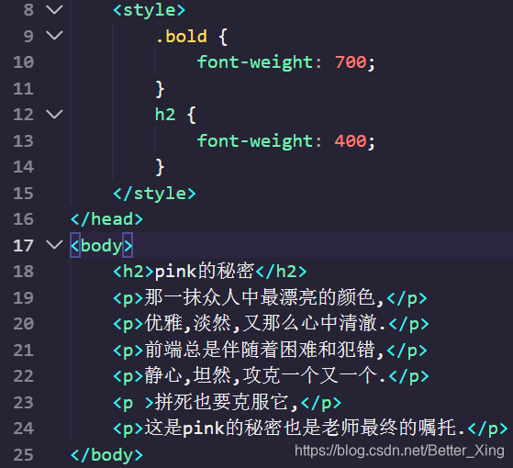Image resolution: width=513 pixels, height=468 pixels.
Task: Click the closing </h2> tag on line 18
Action: click(282, 272)
